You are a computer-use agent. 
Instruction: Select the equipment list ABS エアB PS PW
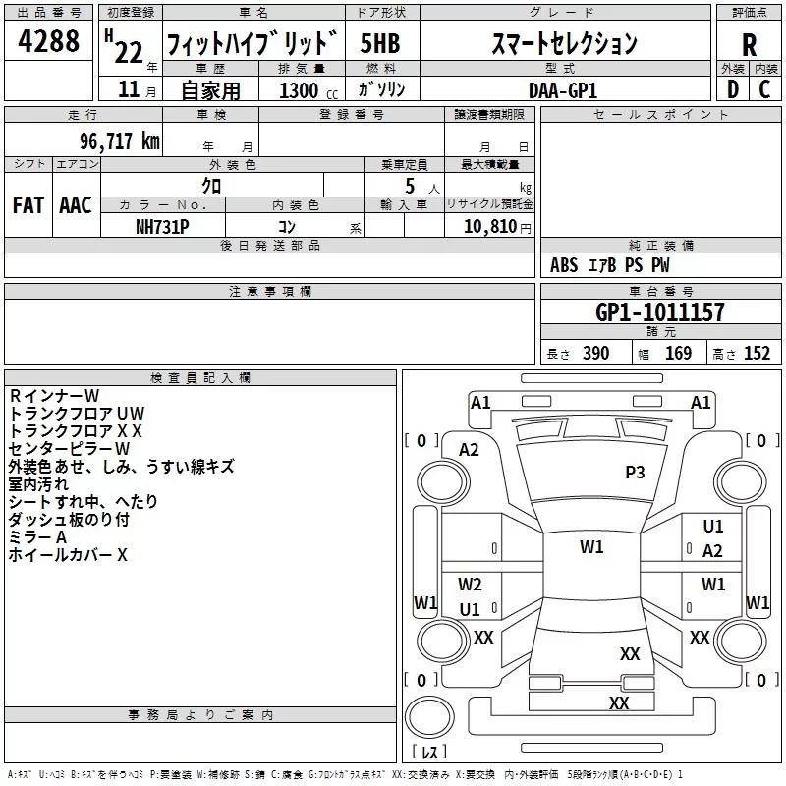click(609, 265)
